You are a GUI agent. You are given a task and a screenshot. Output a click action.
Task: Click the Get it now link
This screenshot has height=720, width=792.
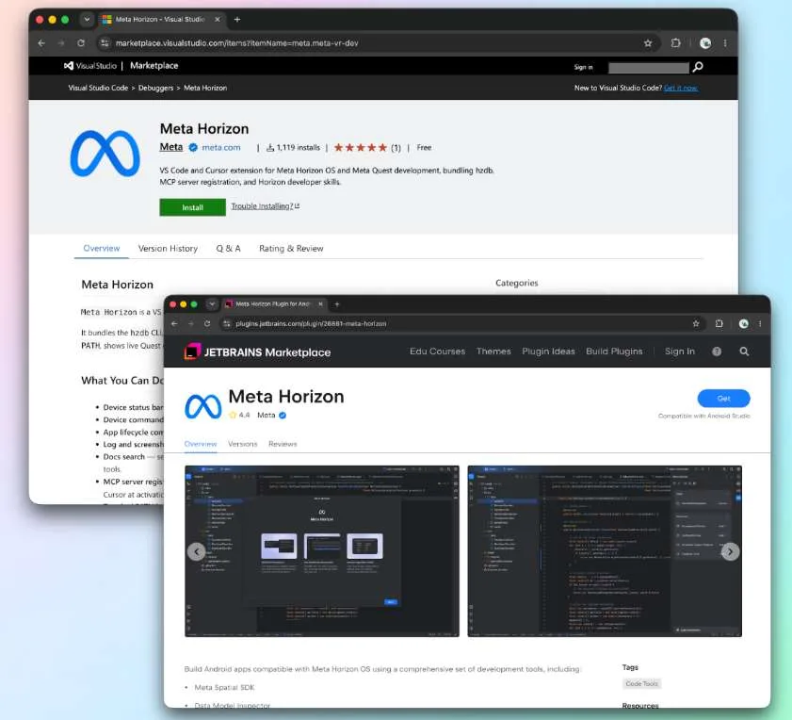coord(681,88)
